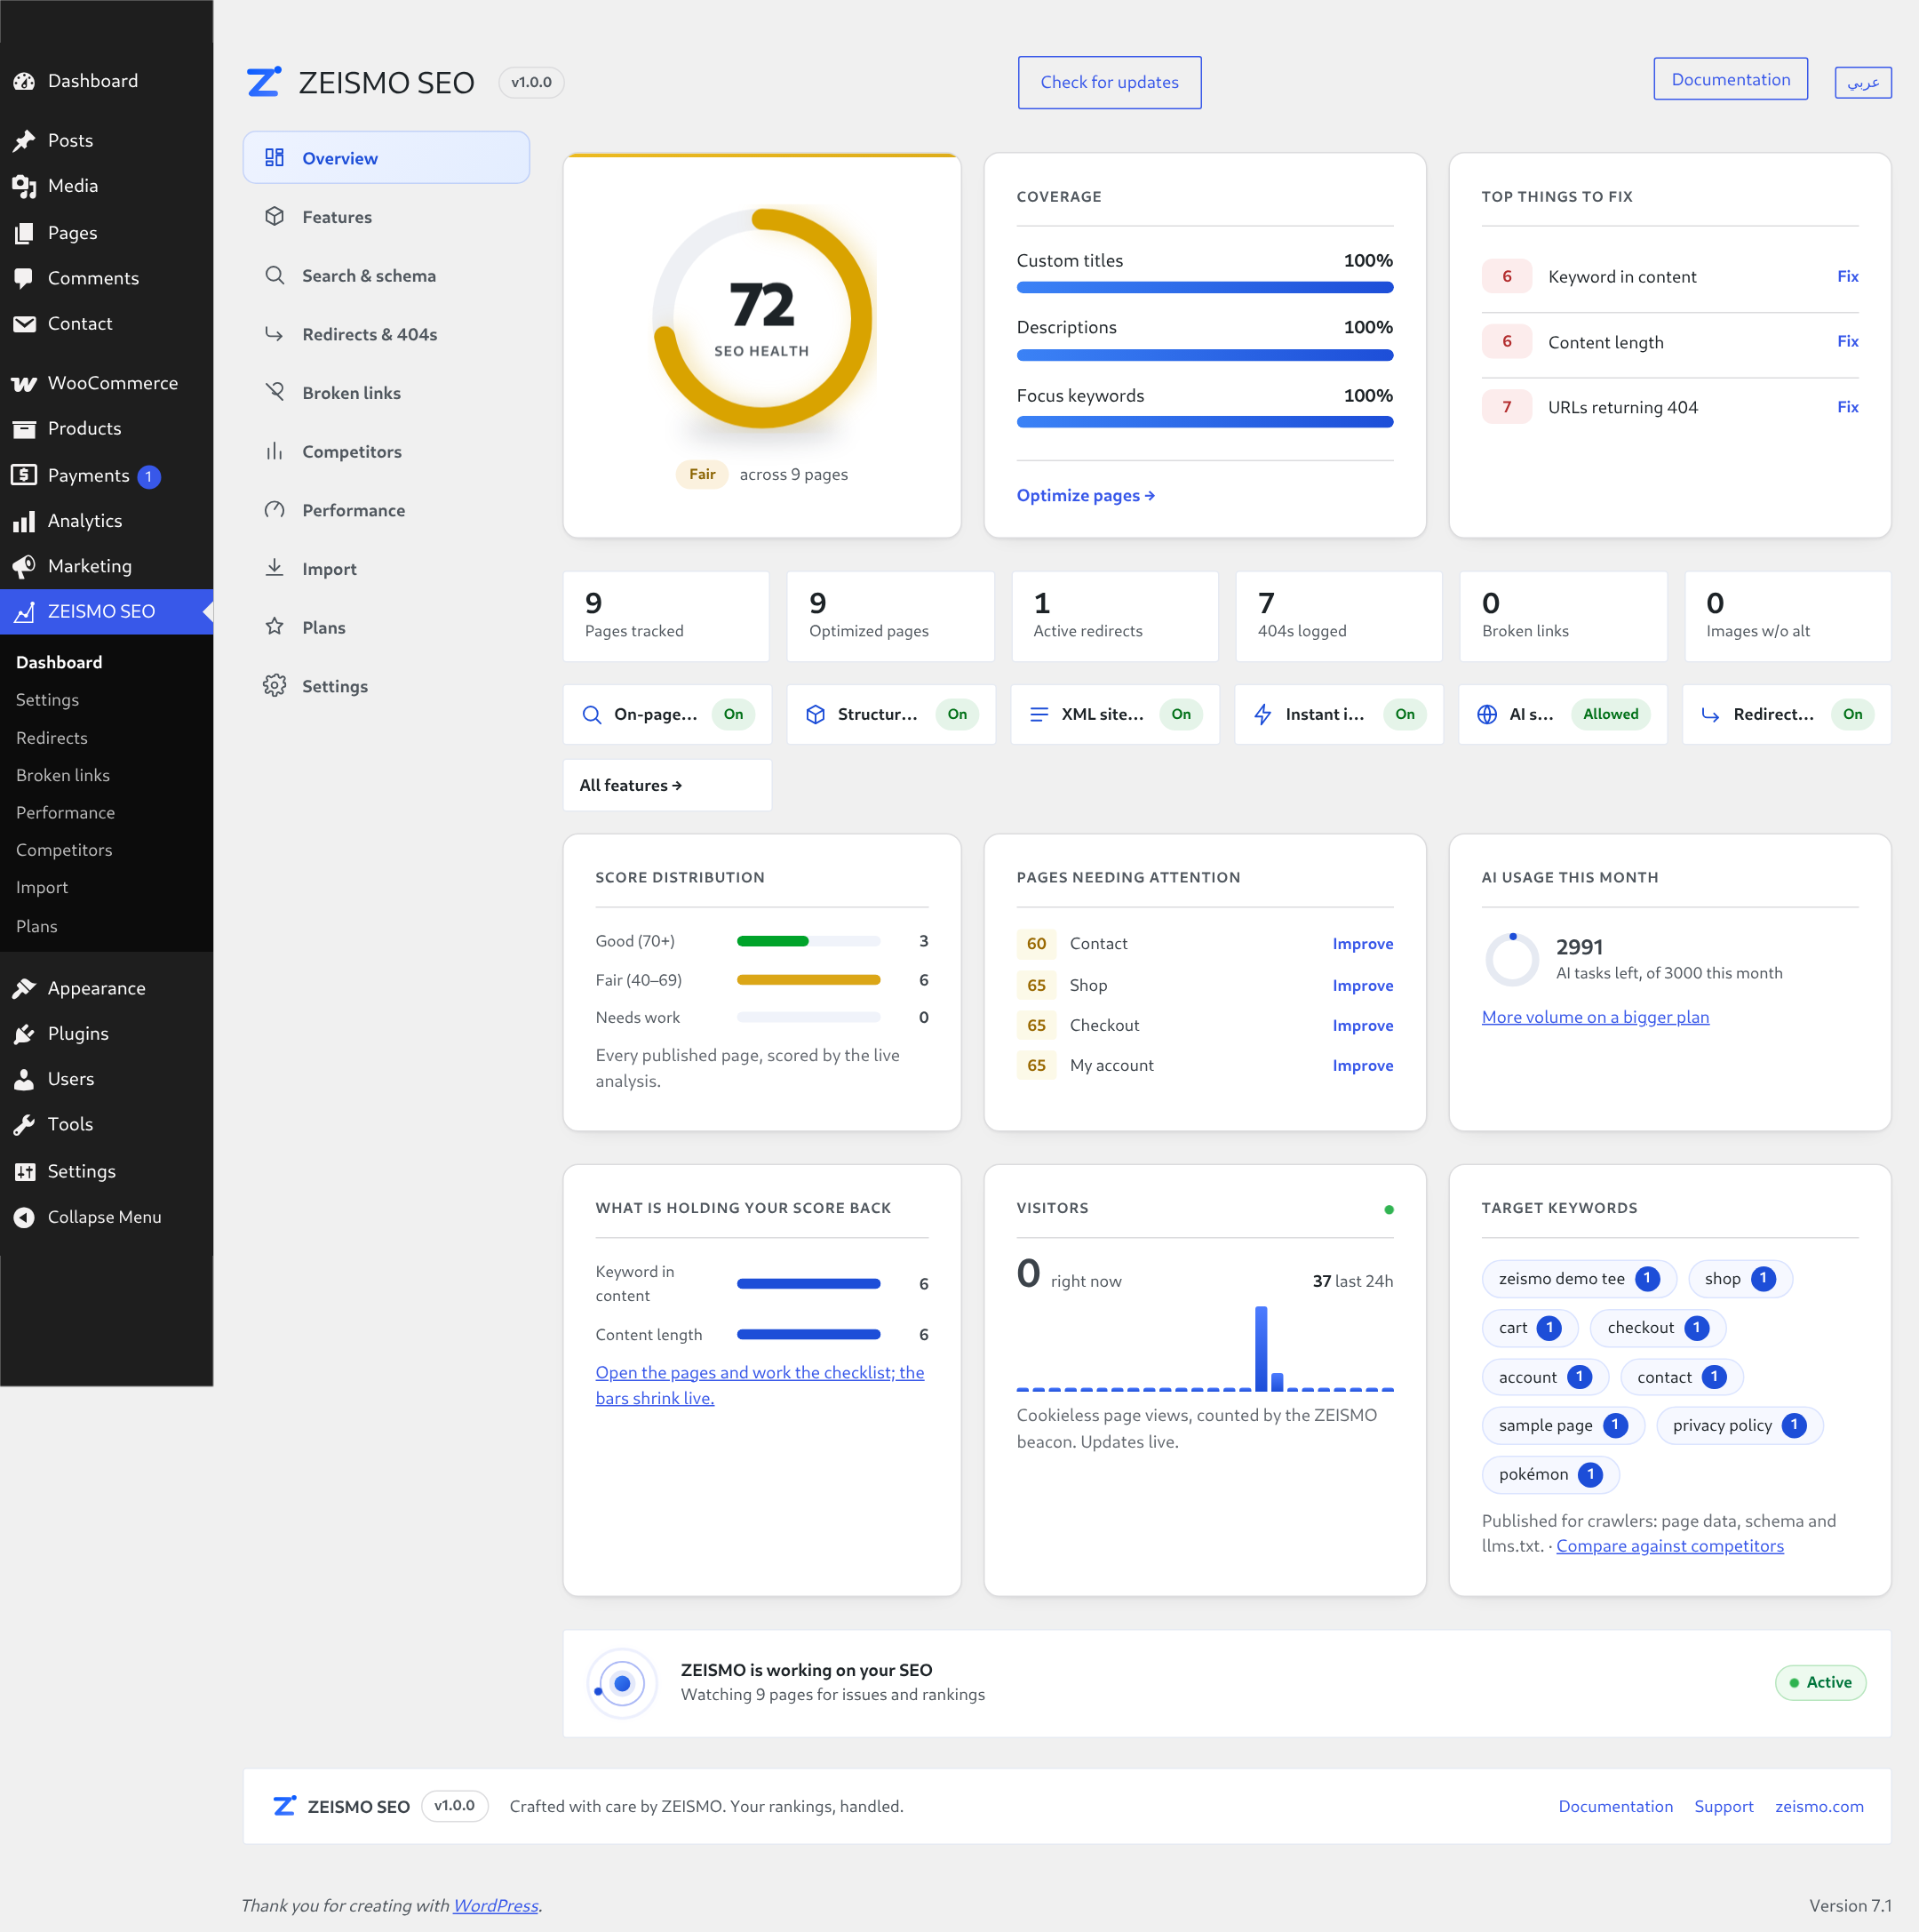Click the Fair (40–69) distribution bar
Viewport: 1919px width, 1932px height.
(x=808, y=980)
